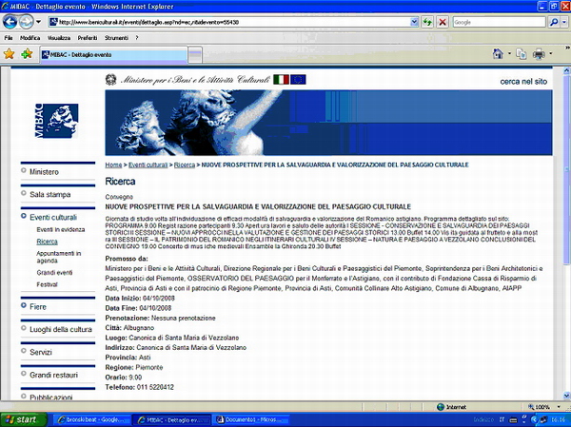Click the Home page icon
This screenshot has height=427, width=571.
tap(498, 54)
